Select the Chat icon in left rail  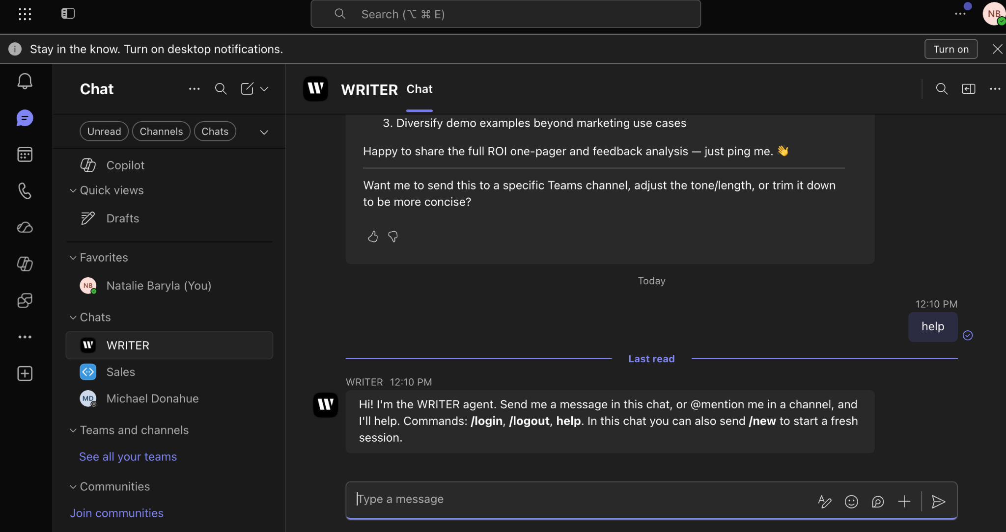[x=25, y=118]
